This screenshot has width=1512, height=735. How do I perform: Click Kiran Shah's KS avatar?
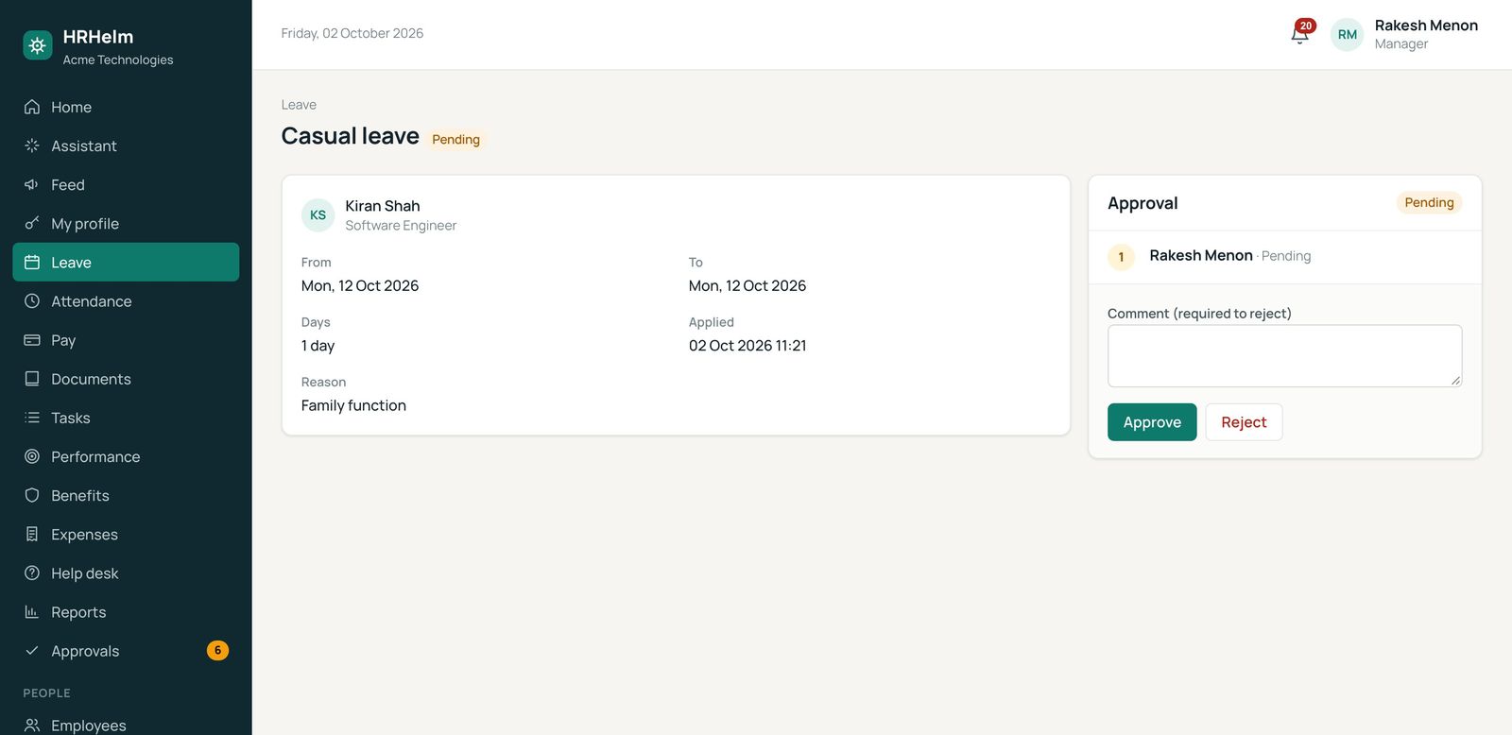coord(318,215)
